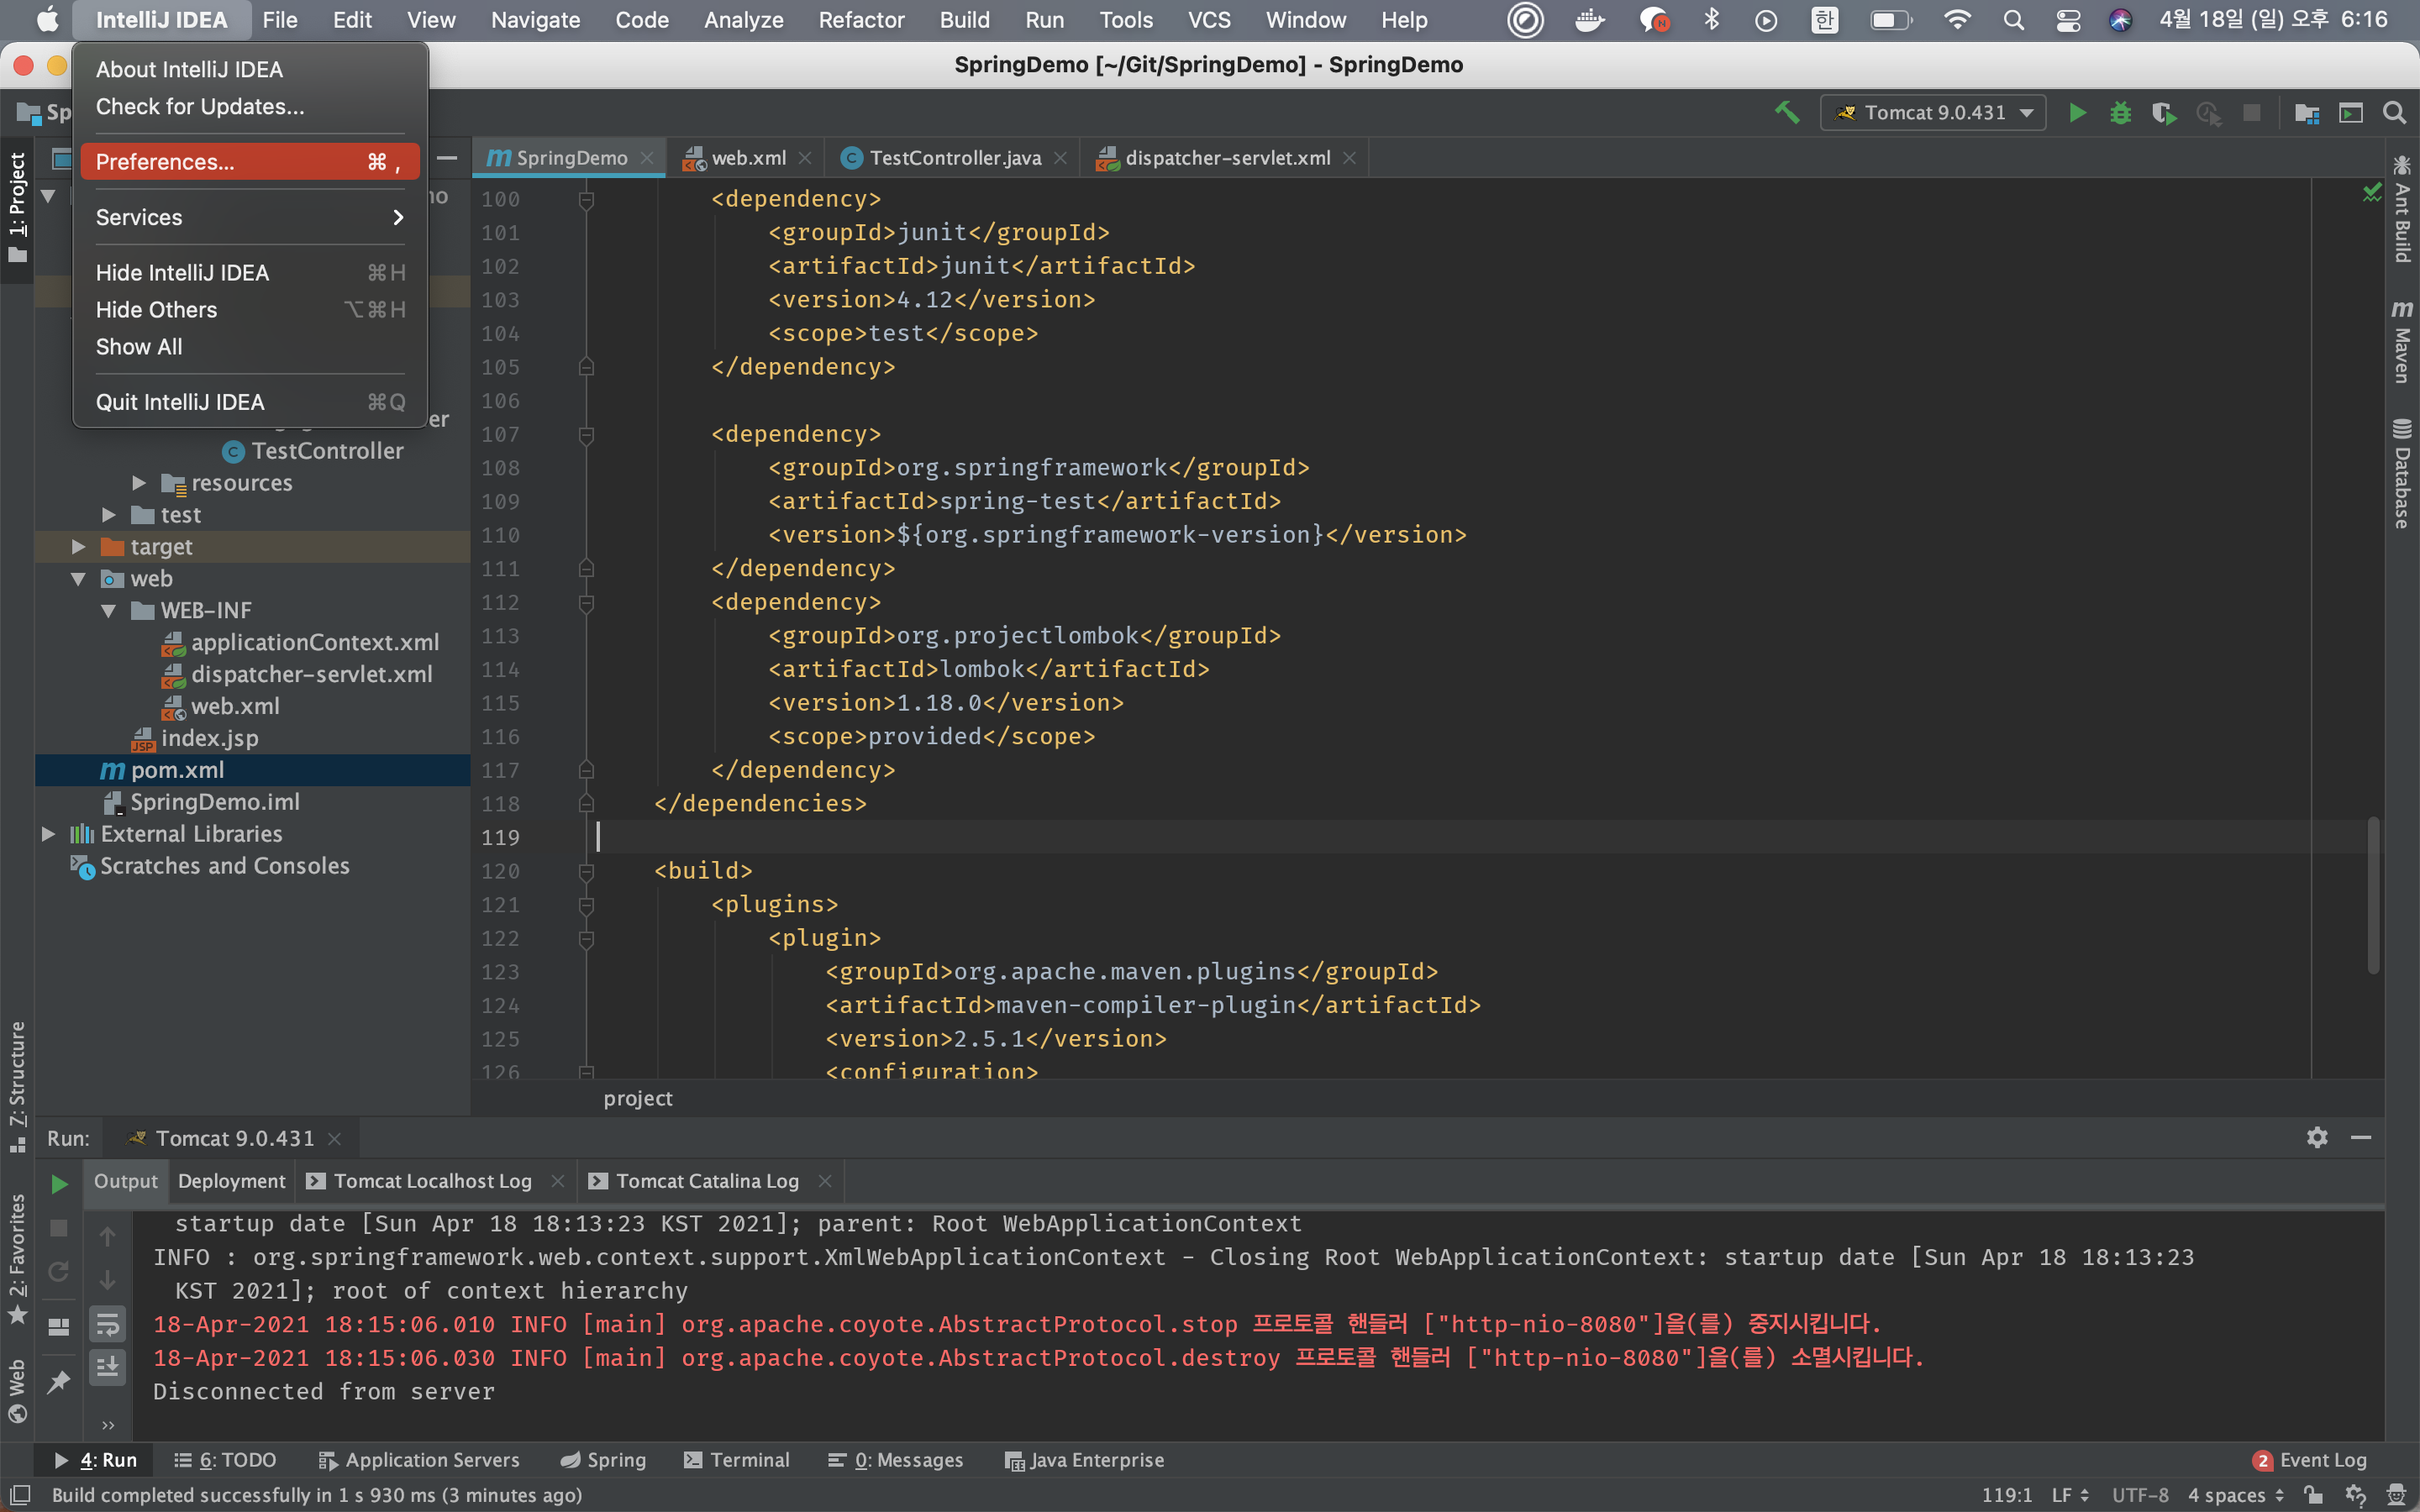
Task: Click the macOS Control Center icon
Action: click(2068, 20)
